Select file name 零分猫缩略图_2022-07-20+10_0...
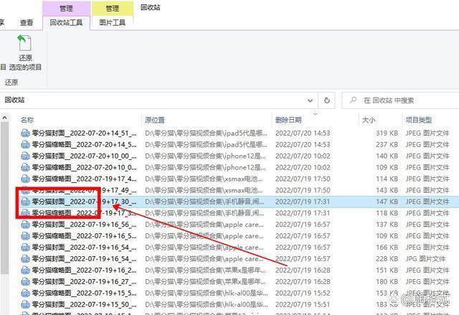This screenshot has width=459, height=315. pyautogui.click(x=85, y=167)
